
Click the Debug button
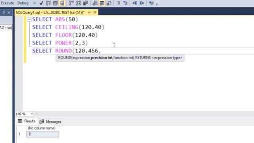tap(23, 3)
